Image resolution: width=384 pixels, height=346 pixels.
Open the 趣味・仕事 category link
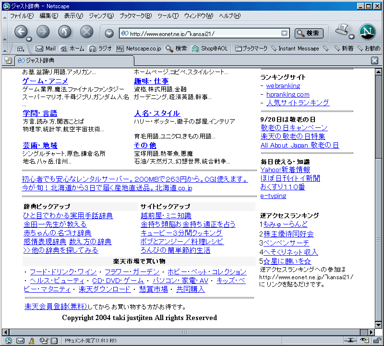tap(151, 81)
